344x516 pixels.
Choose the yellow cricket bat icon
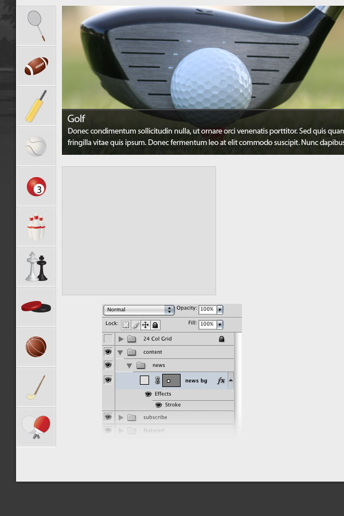tap(36, 106)
